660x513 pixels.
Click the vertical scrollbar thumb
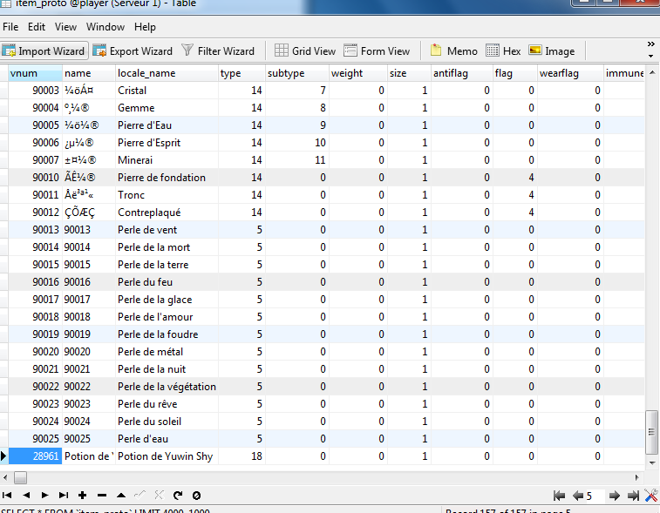click(x=651, y=432)
